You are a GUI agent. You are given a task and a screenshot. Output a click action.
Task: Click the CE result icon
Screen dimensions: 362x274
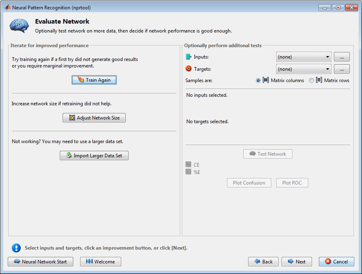click(x=188, y=165)
